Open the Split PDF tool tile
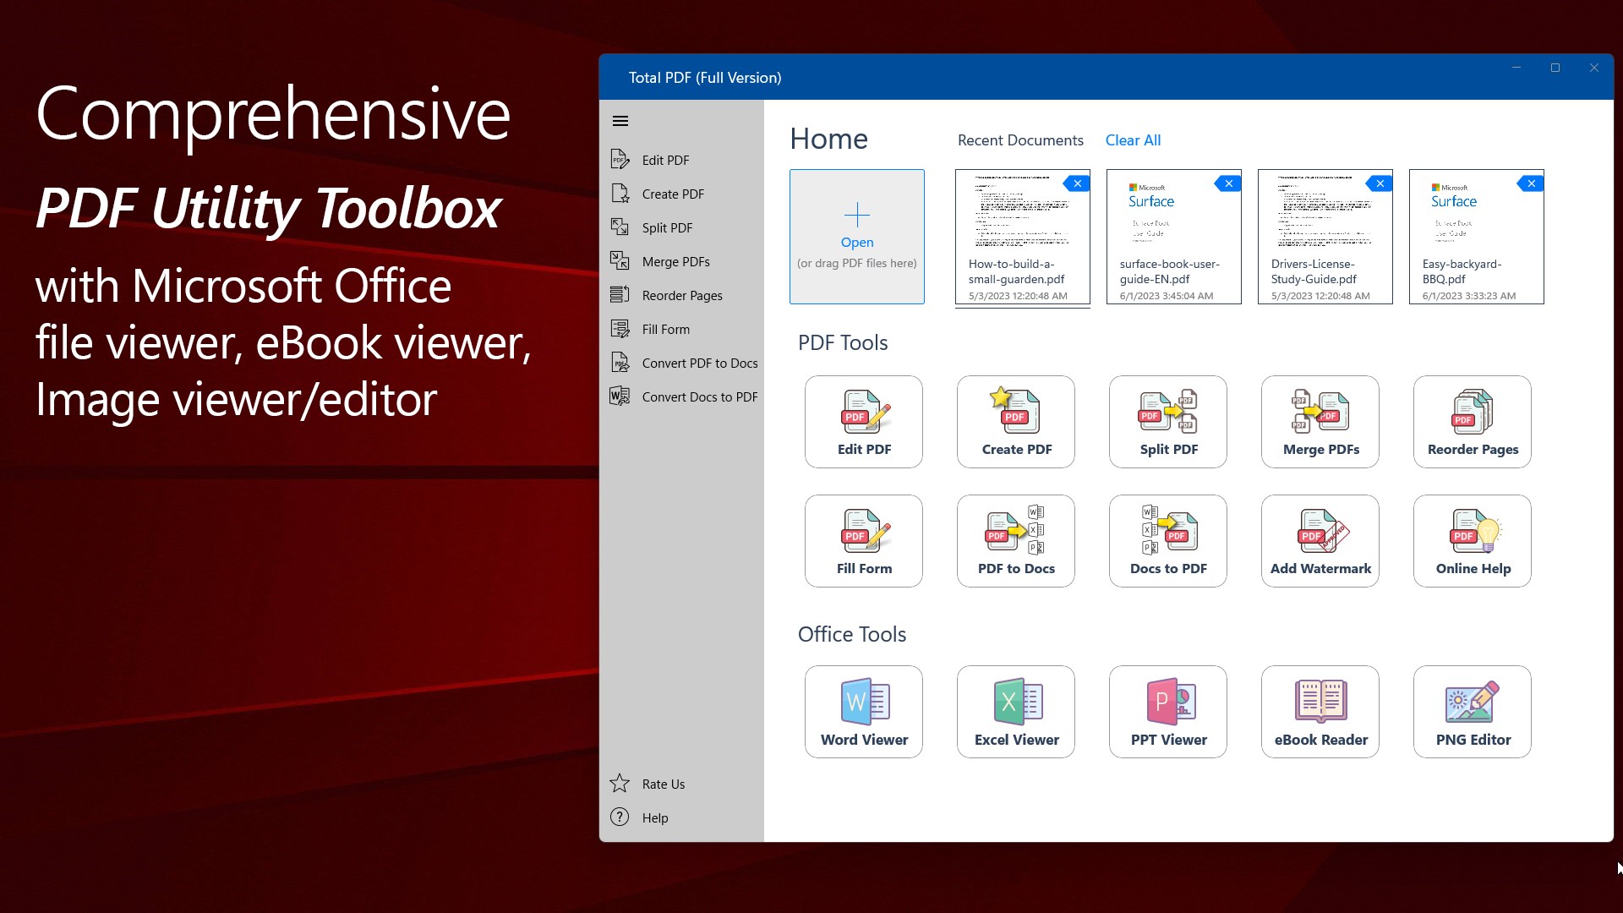This screenshot has height=913, width=1623. point(1167,422)
